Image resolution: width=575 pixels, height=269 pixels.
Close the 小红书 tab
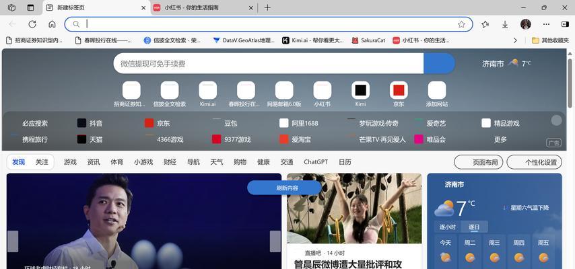click(251, 7)
